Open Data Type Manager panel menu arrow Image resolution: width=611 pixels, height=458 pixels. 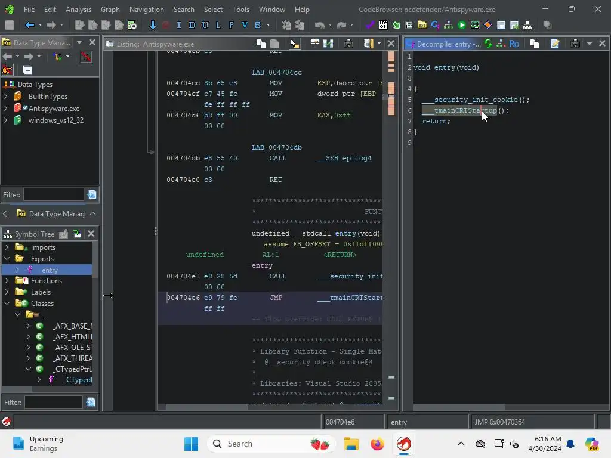pyautogui.click(x=79, y=42)
